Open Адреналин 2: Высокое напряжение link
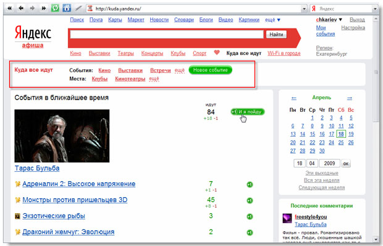Image resolution: width=383 pixels, height=246 pixels. point(78,184)
